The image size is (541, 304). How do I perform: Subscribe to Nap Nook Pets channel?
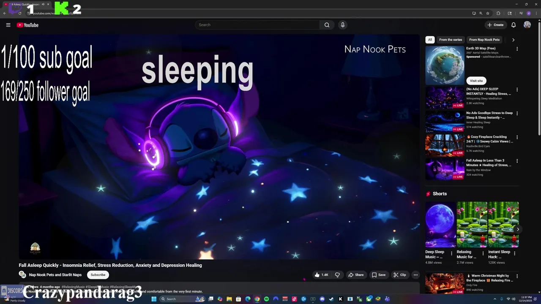[x=98, y=275]
